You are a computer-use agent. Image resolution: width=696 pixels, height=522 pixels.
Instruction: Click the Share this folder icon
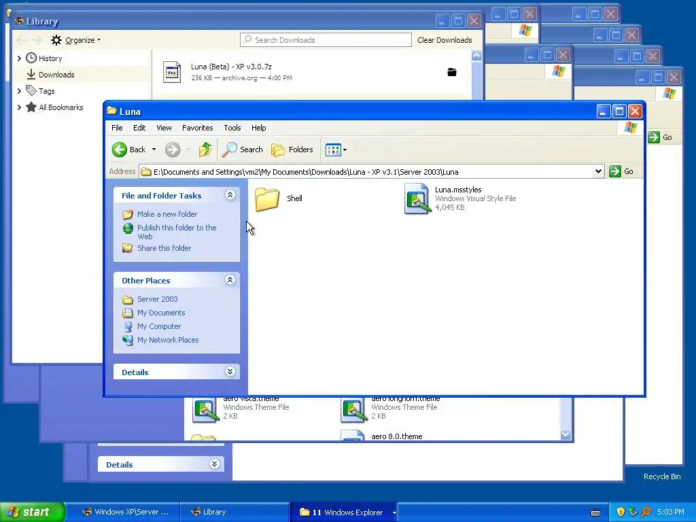[x=127, y=248]
